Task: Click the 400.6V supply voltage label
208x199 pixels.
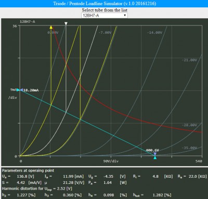Action: click(152, 150)
